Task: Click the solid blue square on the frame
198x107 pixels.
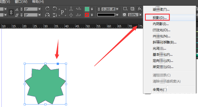Action: pyautogui.click(x=58, y=64)
